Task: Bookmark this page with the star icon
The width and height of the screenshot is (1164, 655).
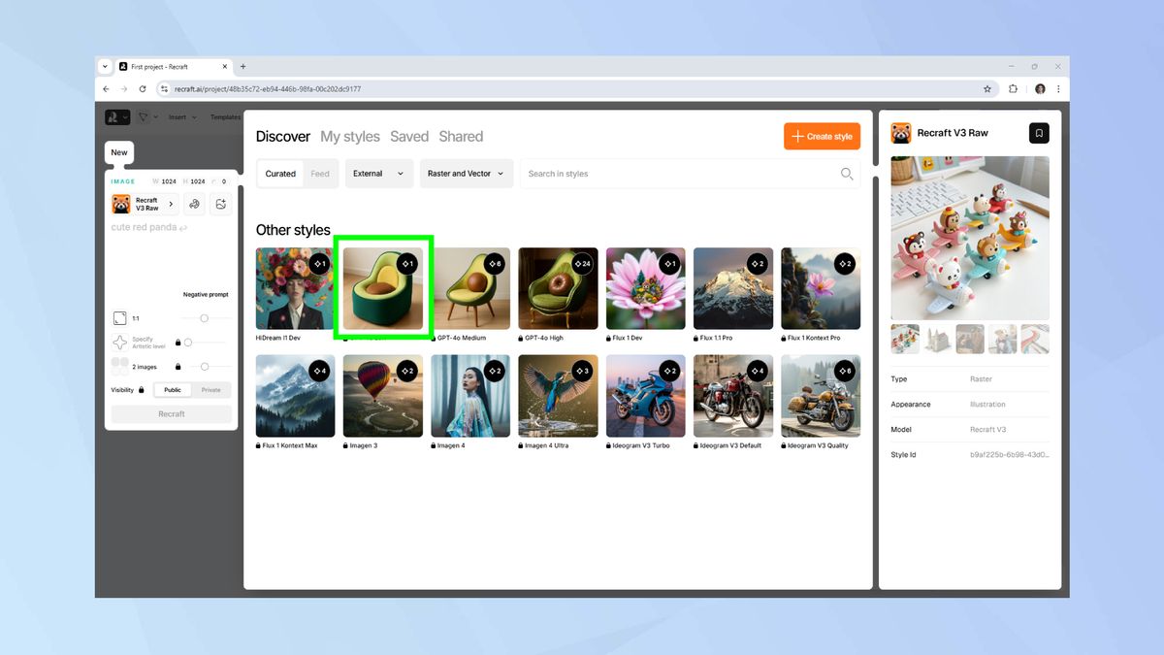Action: pos(987,88)
